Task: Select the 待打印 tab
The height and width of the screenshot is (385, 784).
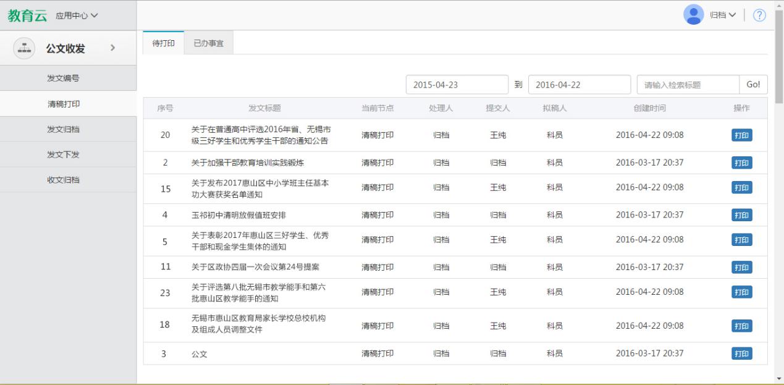Action: click(163, 43)
